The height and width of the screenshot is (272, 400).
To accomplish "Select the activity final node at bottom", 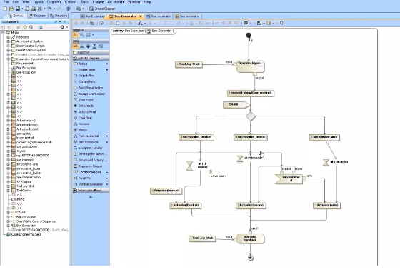I will point(251,258).
